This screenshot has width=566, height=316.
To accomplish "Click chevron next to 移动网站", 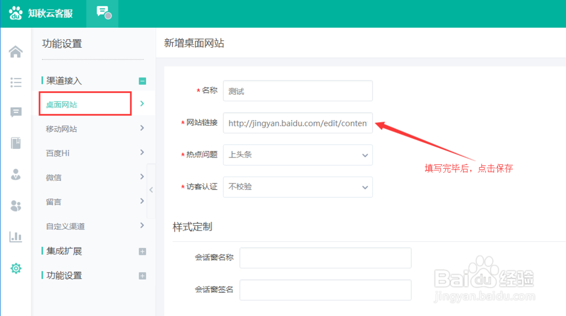I will click(142, 128).
